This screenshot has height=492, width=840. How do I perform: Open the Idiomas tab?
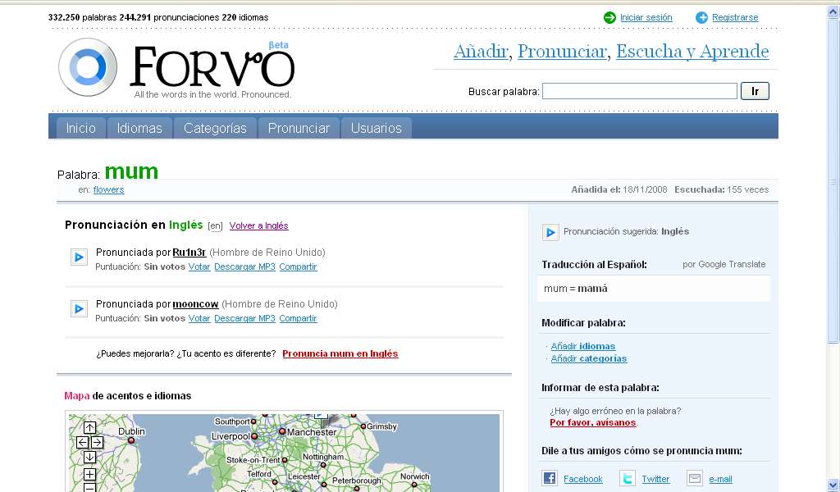(x=139, y=128)
